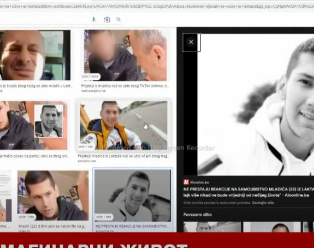Open the Aloonline.ba site favicon
This screenshot has width=314, height=248.
[186, 182]
